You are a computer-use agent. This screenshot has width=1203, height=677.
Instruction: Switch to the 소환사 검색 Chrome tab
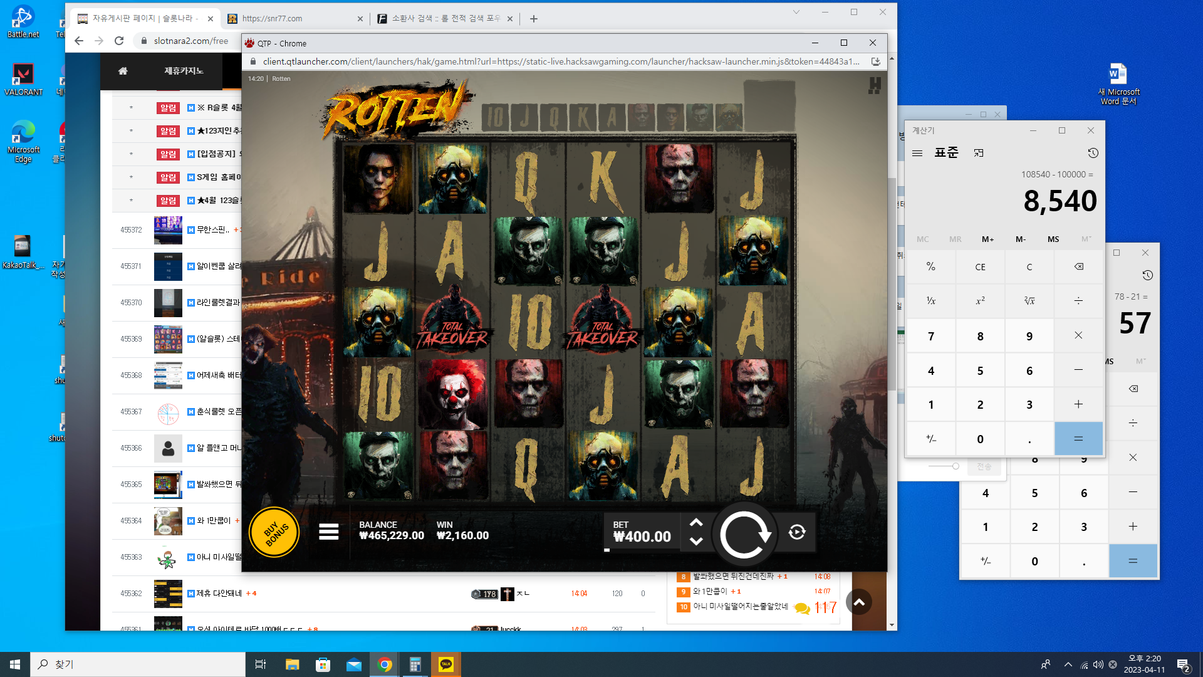point(445,19)
